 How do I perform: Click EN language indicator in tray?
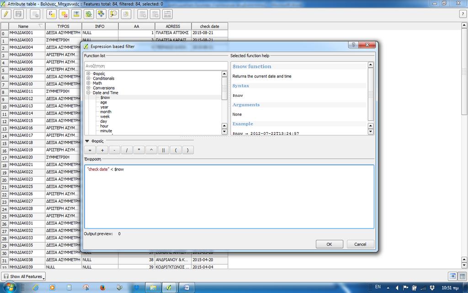pyautogui.click(x=378, y=287)
